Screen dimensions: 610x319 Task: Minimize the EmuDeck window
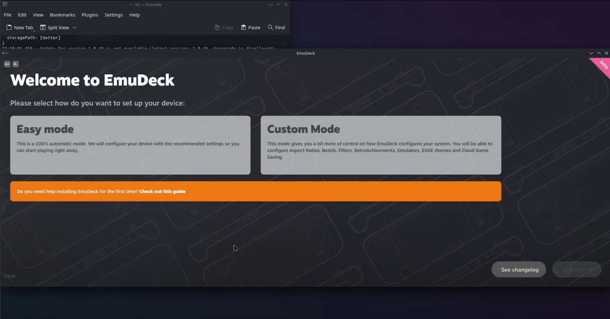click(591, 53)
